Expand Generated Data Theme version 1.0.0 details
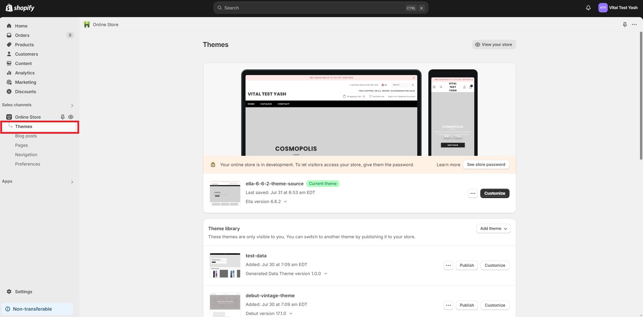The height and width of the screenshot is (317, 643). click(325, 274)
